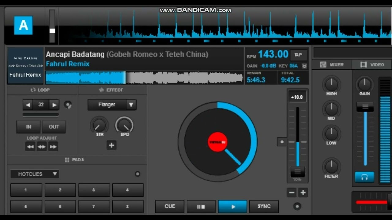Image resolution: width=392 pixels, height=220 pixels.
Task: Click the STR effect knob
Action: pos(99,125)
